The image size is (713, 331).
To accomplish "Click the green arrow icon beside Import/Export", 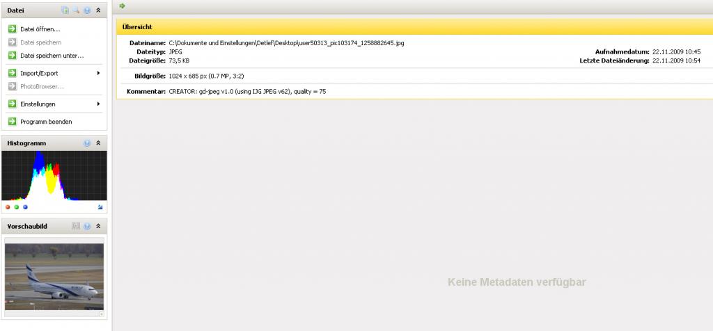I will point(13,73).
